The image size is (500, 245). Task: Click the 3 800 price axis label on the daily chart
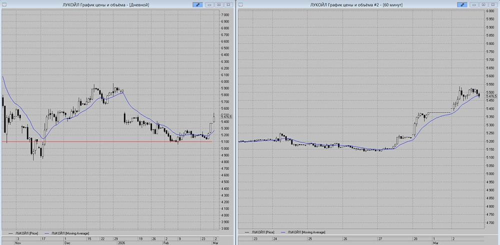click(225, 229)
